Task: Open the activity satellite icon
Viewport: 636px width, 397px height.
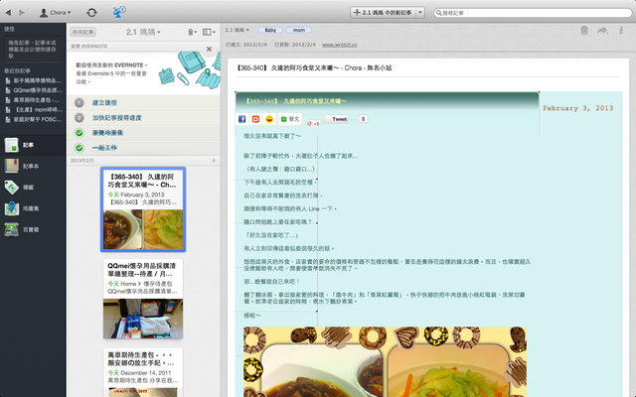Action: 119,12
